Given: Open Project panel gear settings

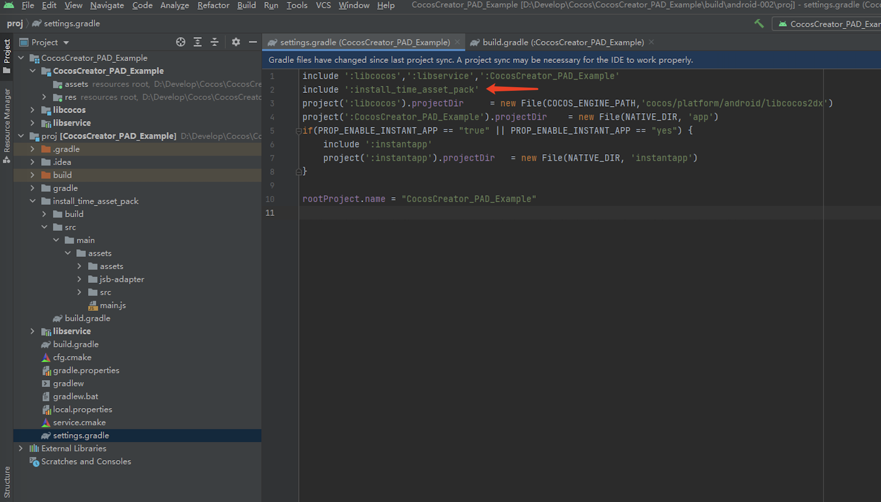Looking at the screenshot, I should (236, 42).
